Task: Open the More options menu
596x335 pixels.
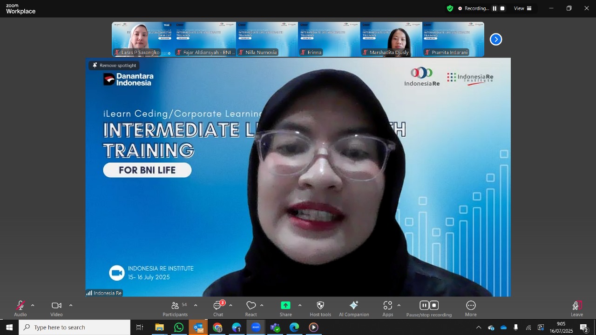Action: 471,308
